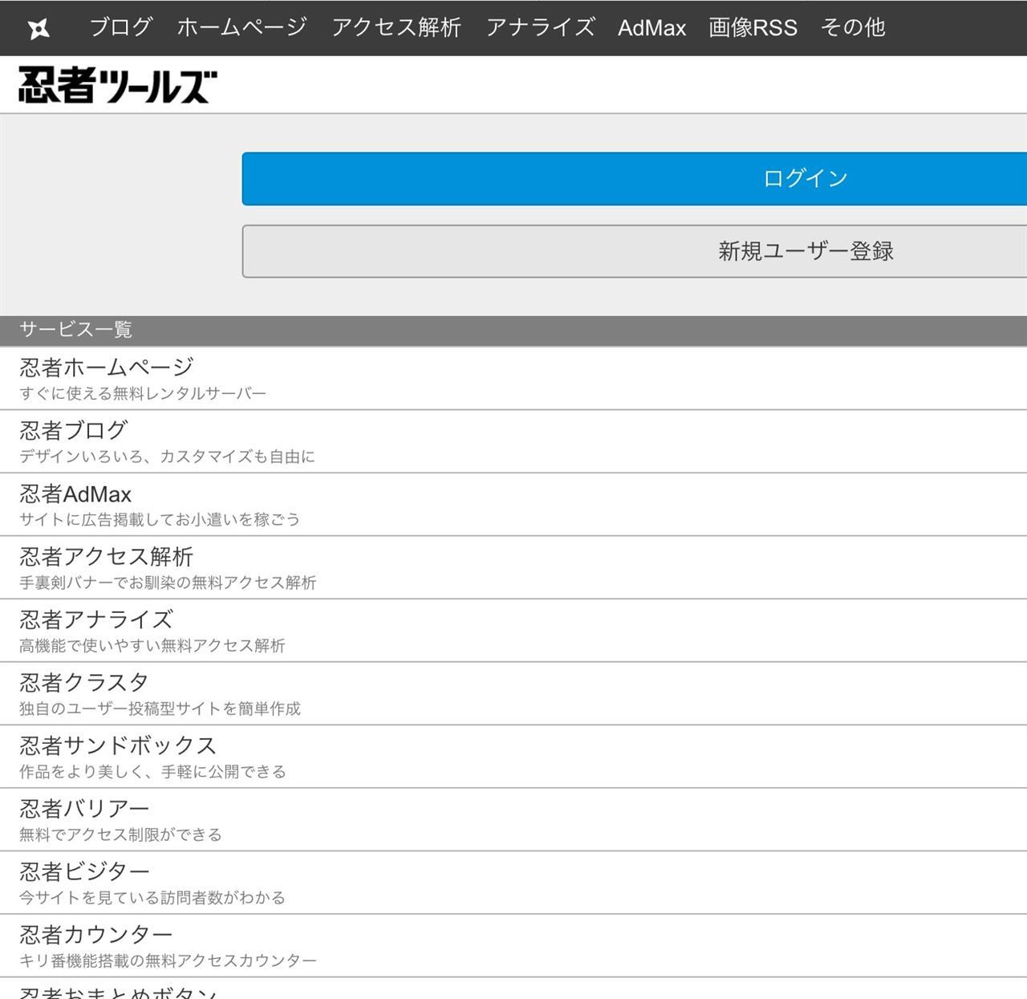
Task: Click text 作品をより美しく、手軽に公開できる
Action: coord(152,771)
